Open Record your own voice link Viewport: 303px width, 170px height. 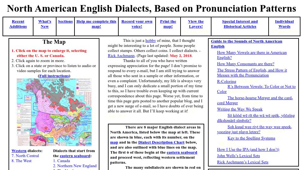coord(137,24)
